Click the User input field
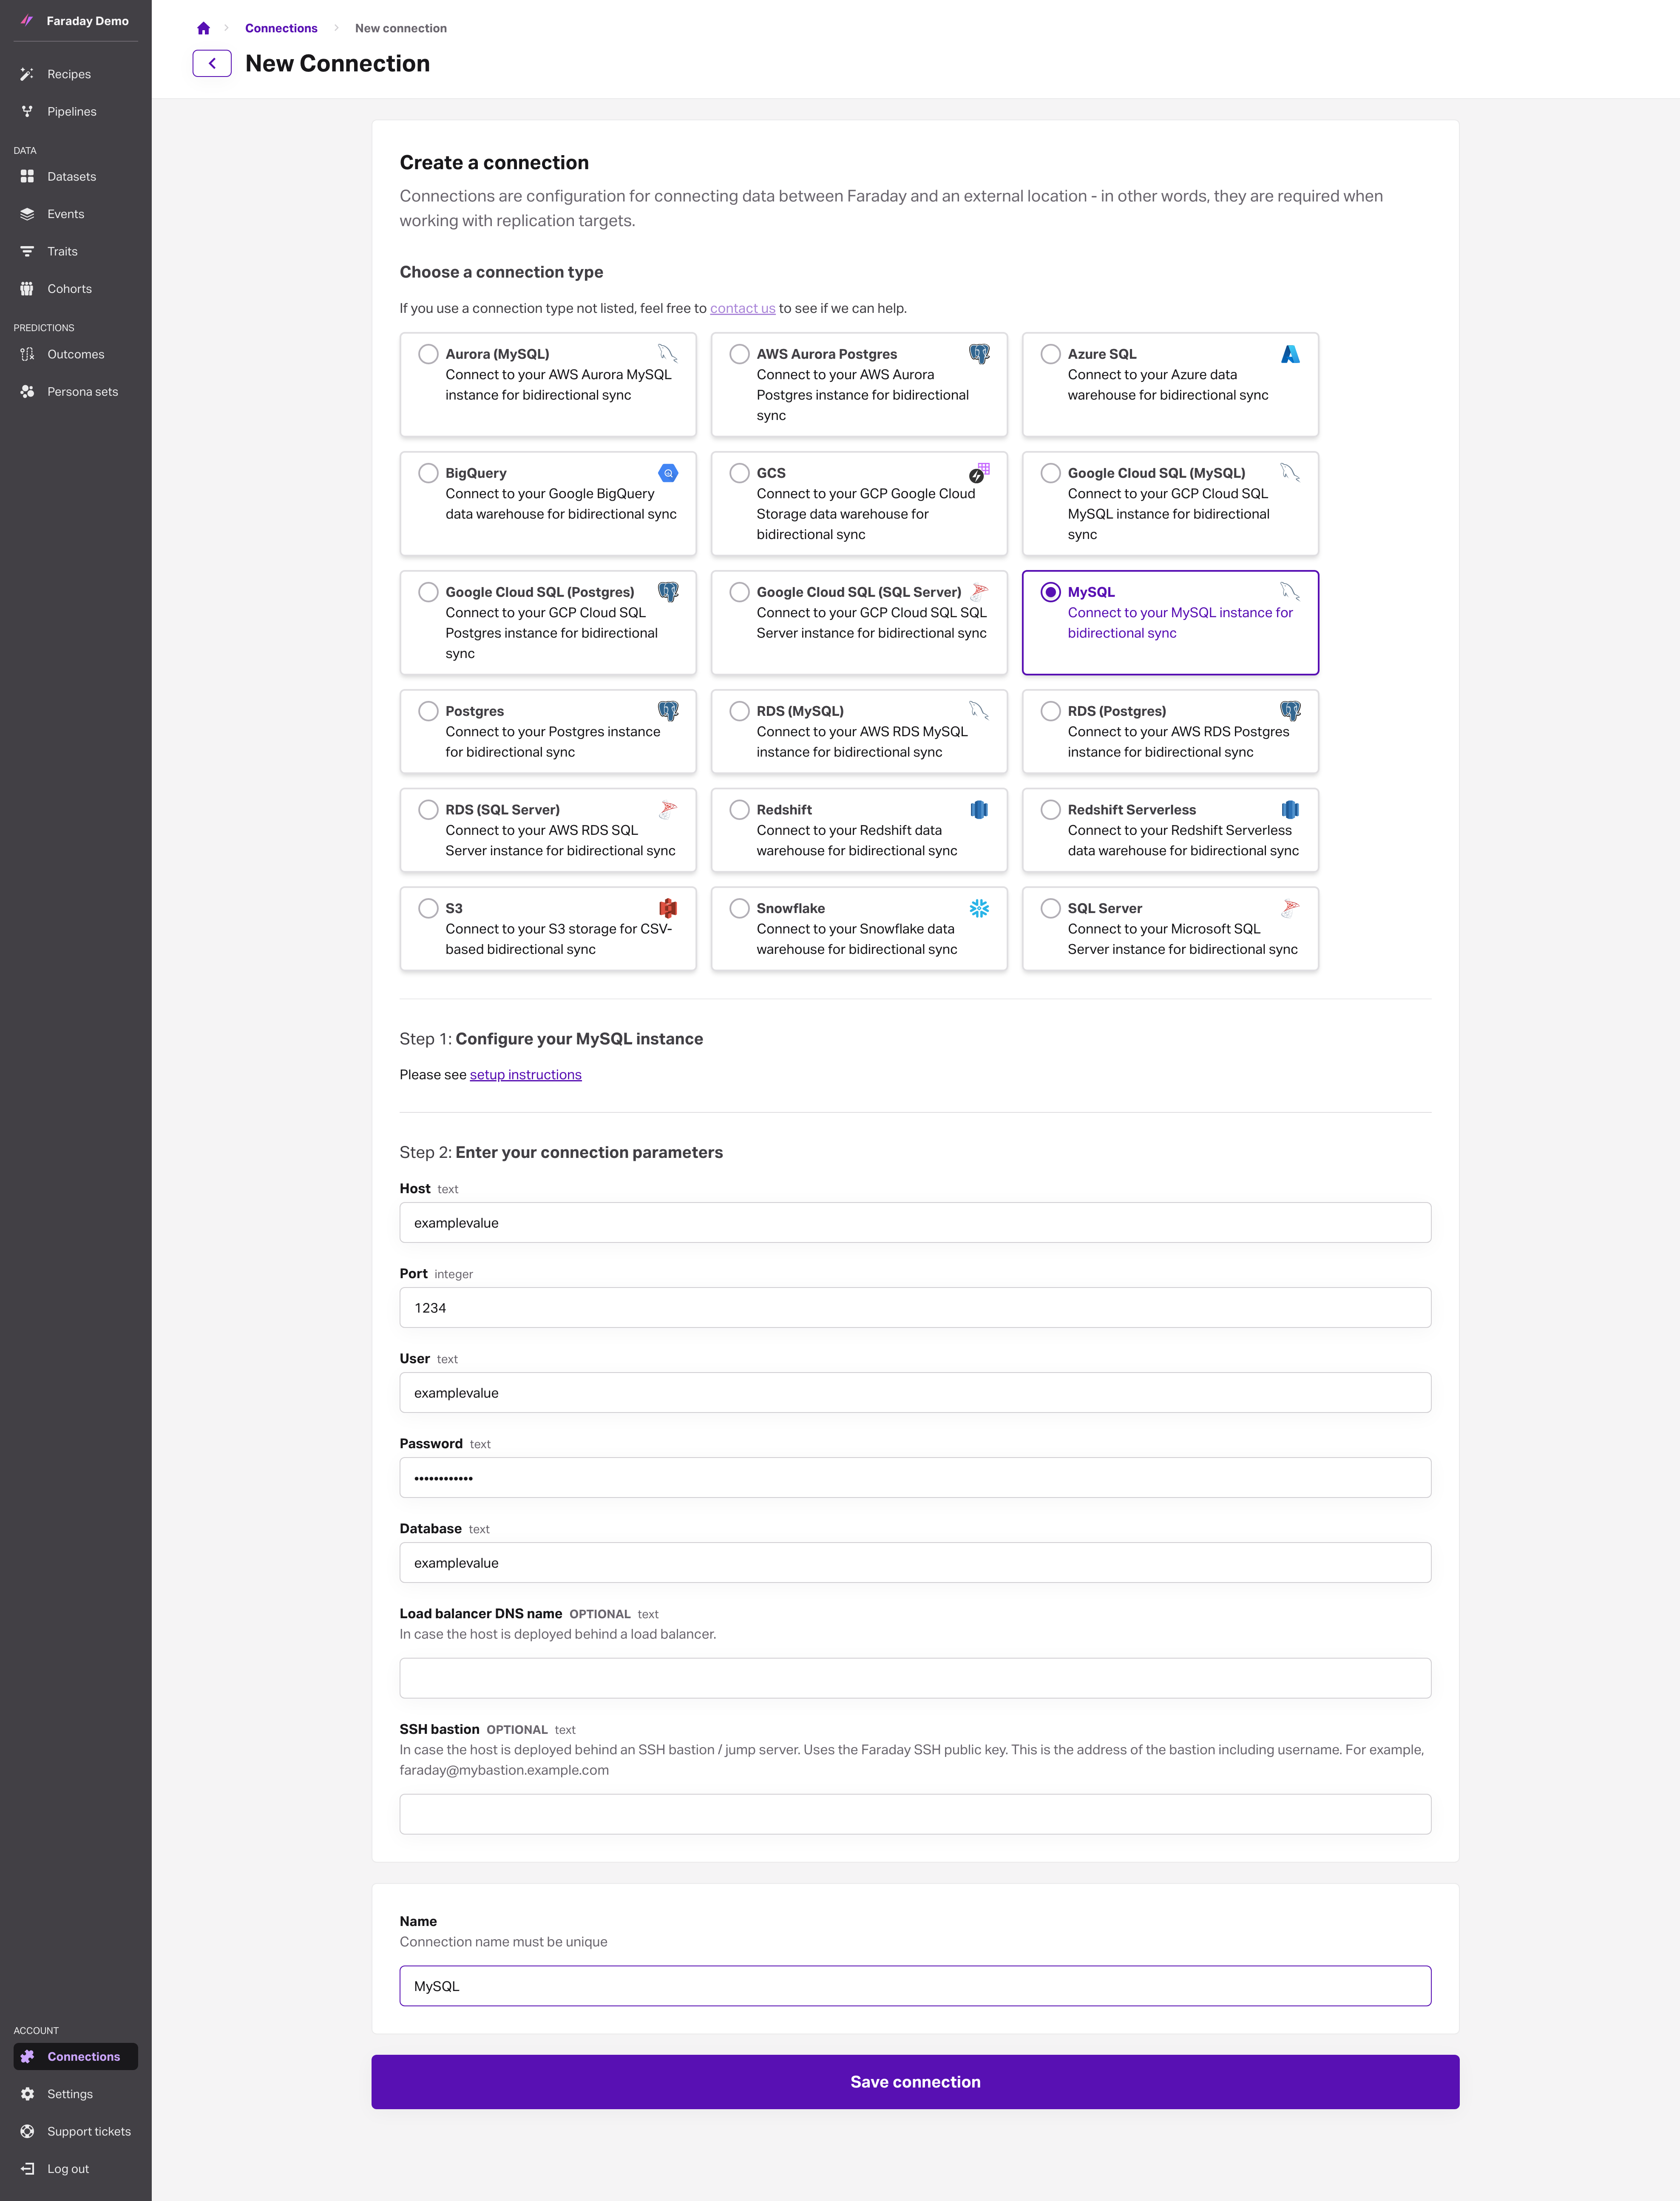1680x2201 pixels. point(915,1393)
